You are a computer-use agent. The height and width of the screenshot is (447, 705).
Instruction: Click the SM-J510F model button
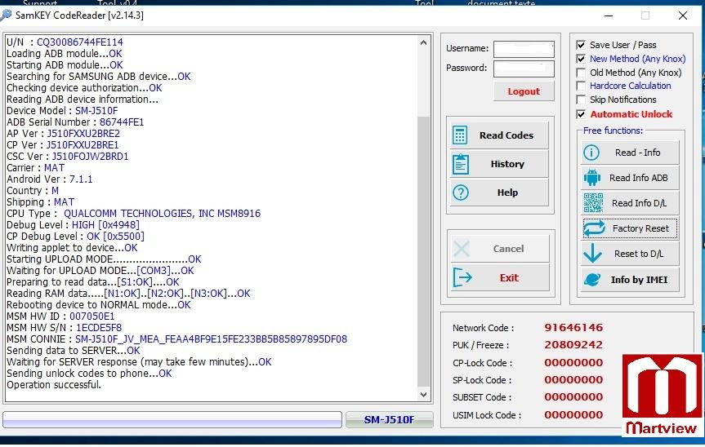[390, 419]
